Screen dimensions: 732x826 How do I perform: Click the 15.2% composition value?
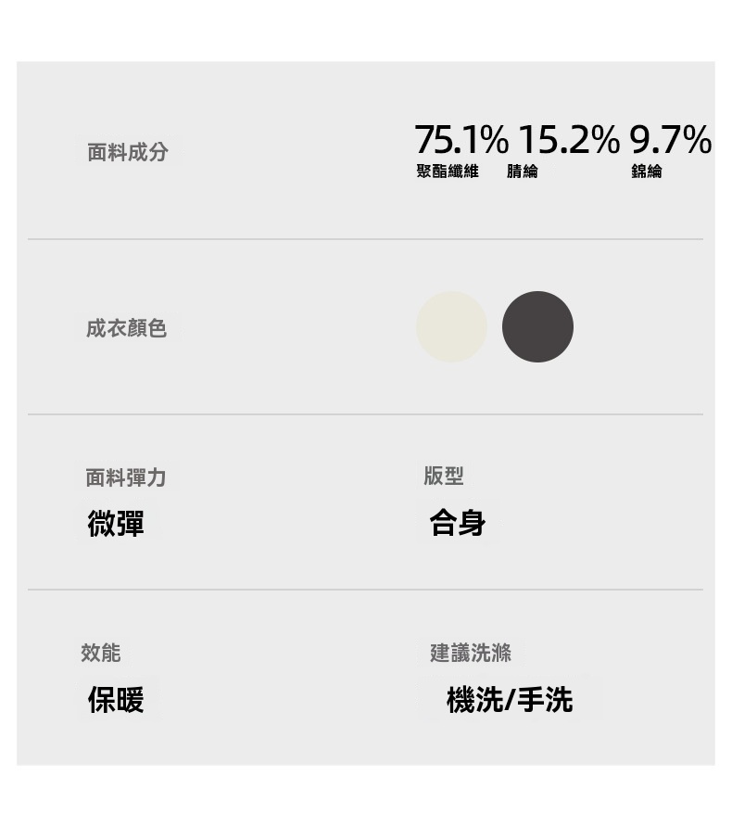567,140
